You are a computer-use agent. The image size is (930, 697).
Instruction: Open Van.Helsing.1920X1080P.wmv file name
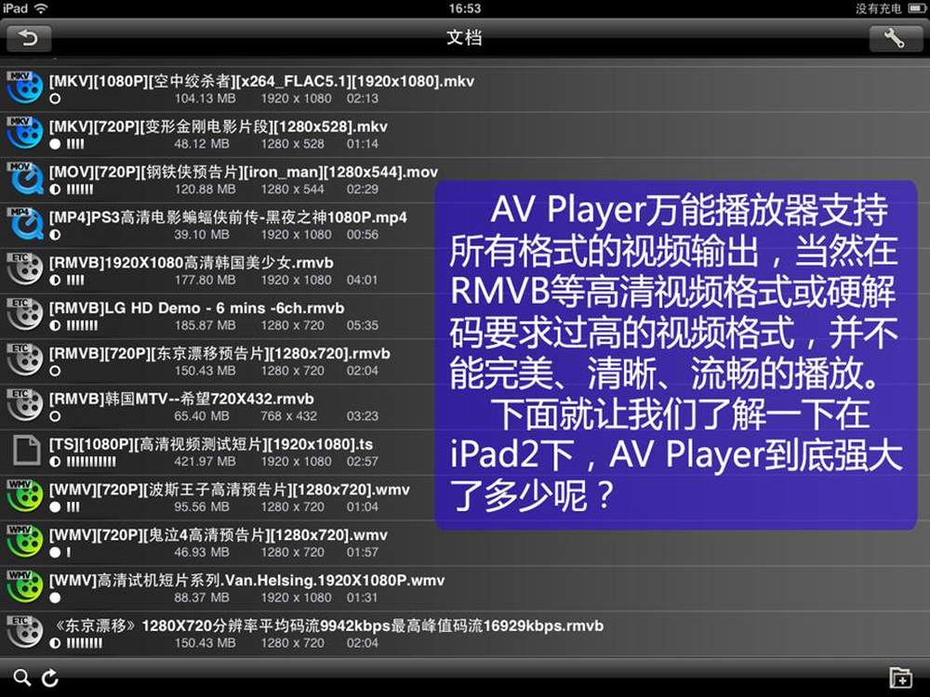[246, 580]
